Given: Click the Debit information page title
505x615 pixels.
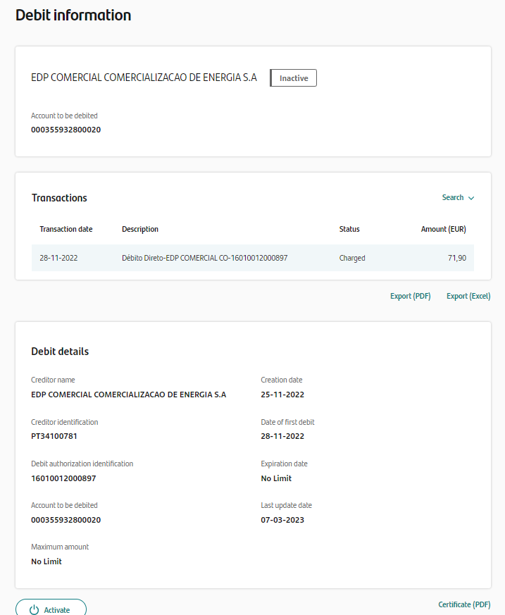Looking at the screenshot, I should click(73, 15).
